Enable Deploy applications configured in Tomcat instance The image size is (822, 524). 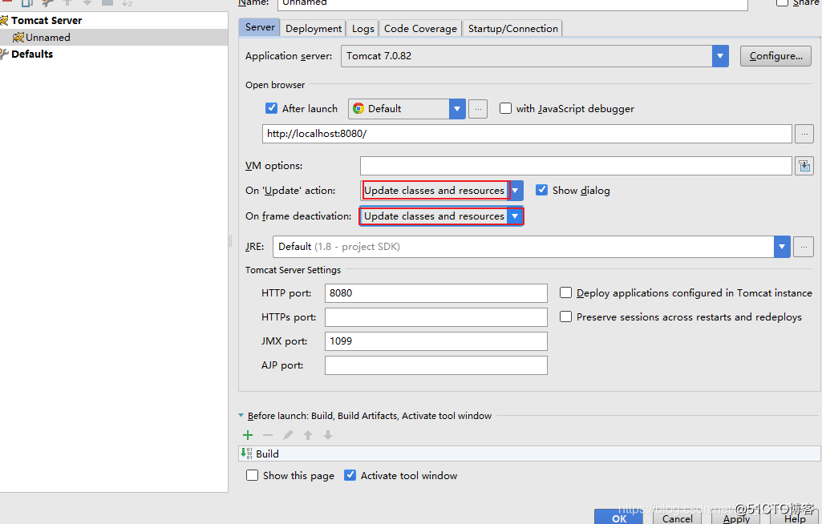(565, 292)
